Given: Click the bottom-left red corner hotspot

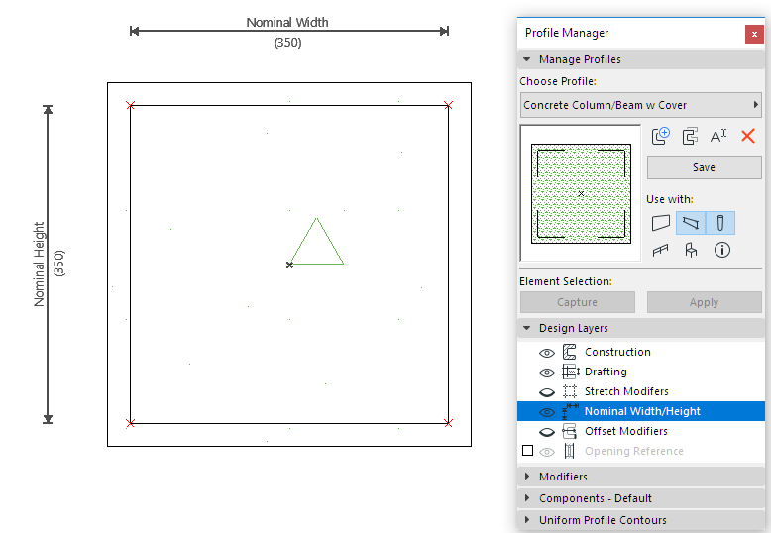Looking at the screenshot, I should click(x=130, y=423).
